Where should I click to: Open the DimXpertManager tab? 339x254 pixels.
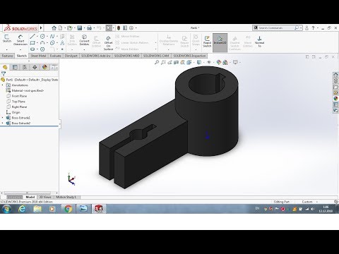[x=35, y=67]
